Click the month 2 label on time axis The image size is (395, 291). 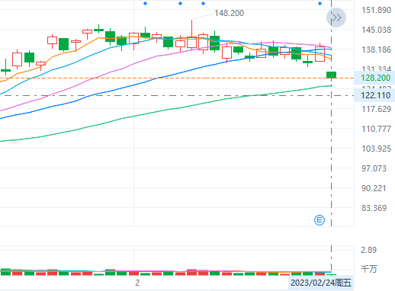coord(137,283)
